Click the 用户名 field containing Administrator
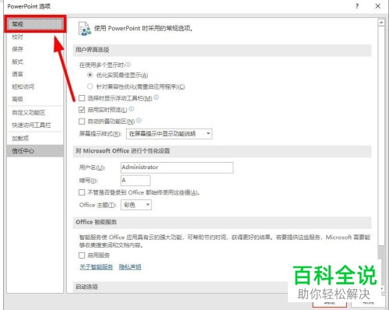Image resolution: width=389 pixels, height=310 pixels. [177, 167]
